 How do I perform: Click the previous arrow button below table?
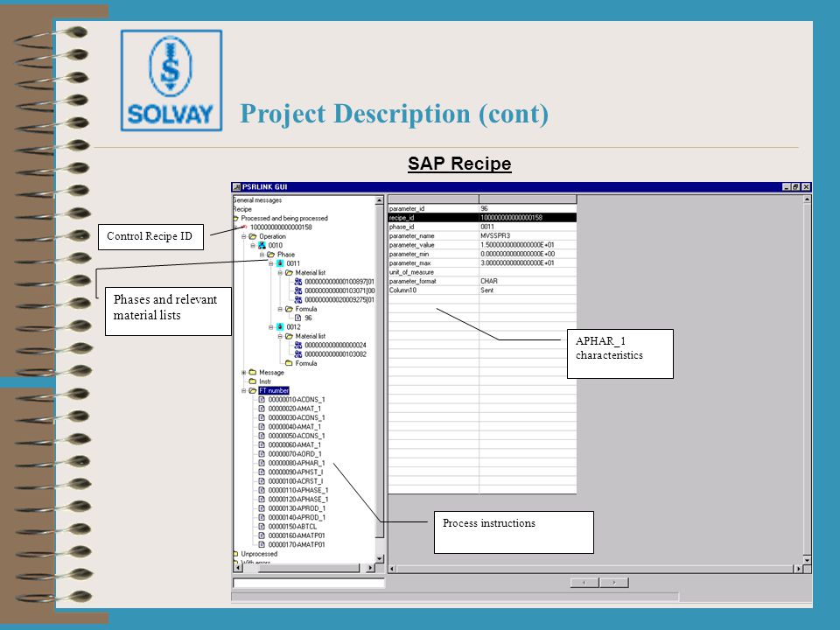tap(584, 583)
